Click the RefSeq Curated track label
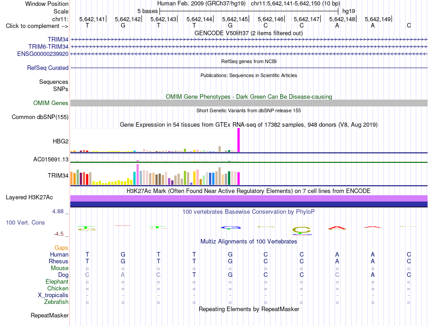 (47, 68)
